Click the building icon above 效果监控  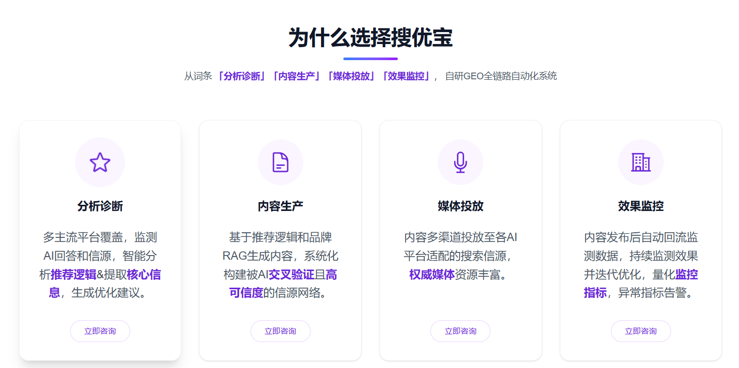(x=640, y=162)
